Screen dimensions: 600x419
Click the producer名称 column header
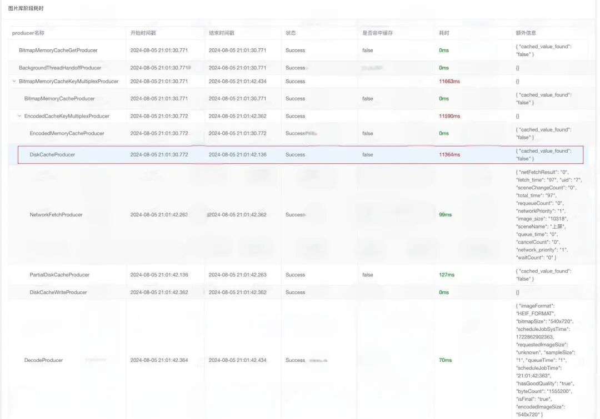coord(28,33)
